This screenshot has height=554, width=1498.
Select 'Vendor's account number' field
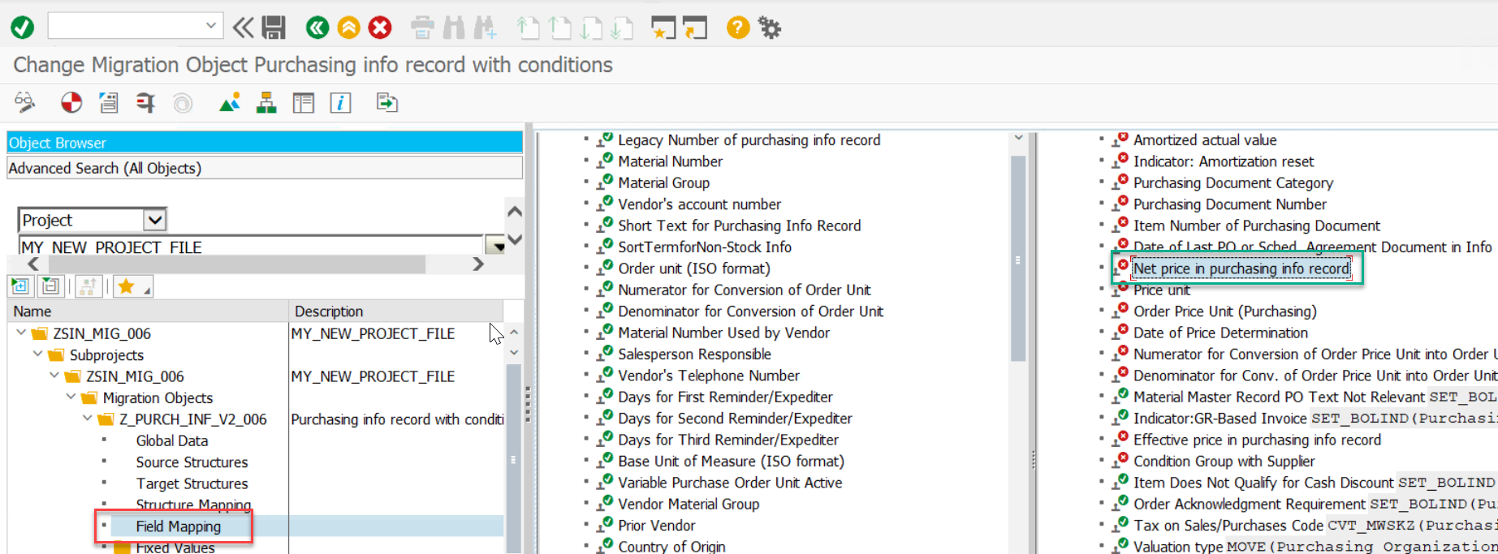click(x=699, y=204)
